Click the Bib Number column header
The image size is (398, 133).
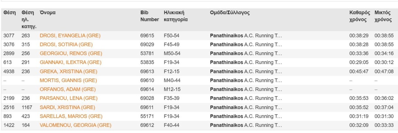point(149,16)
